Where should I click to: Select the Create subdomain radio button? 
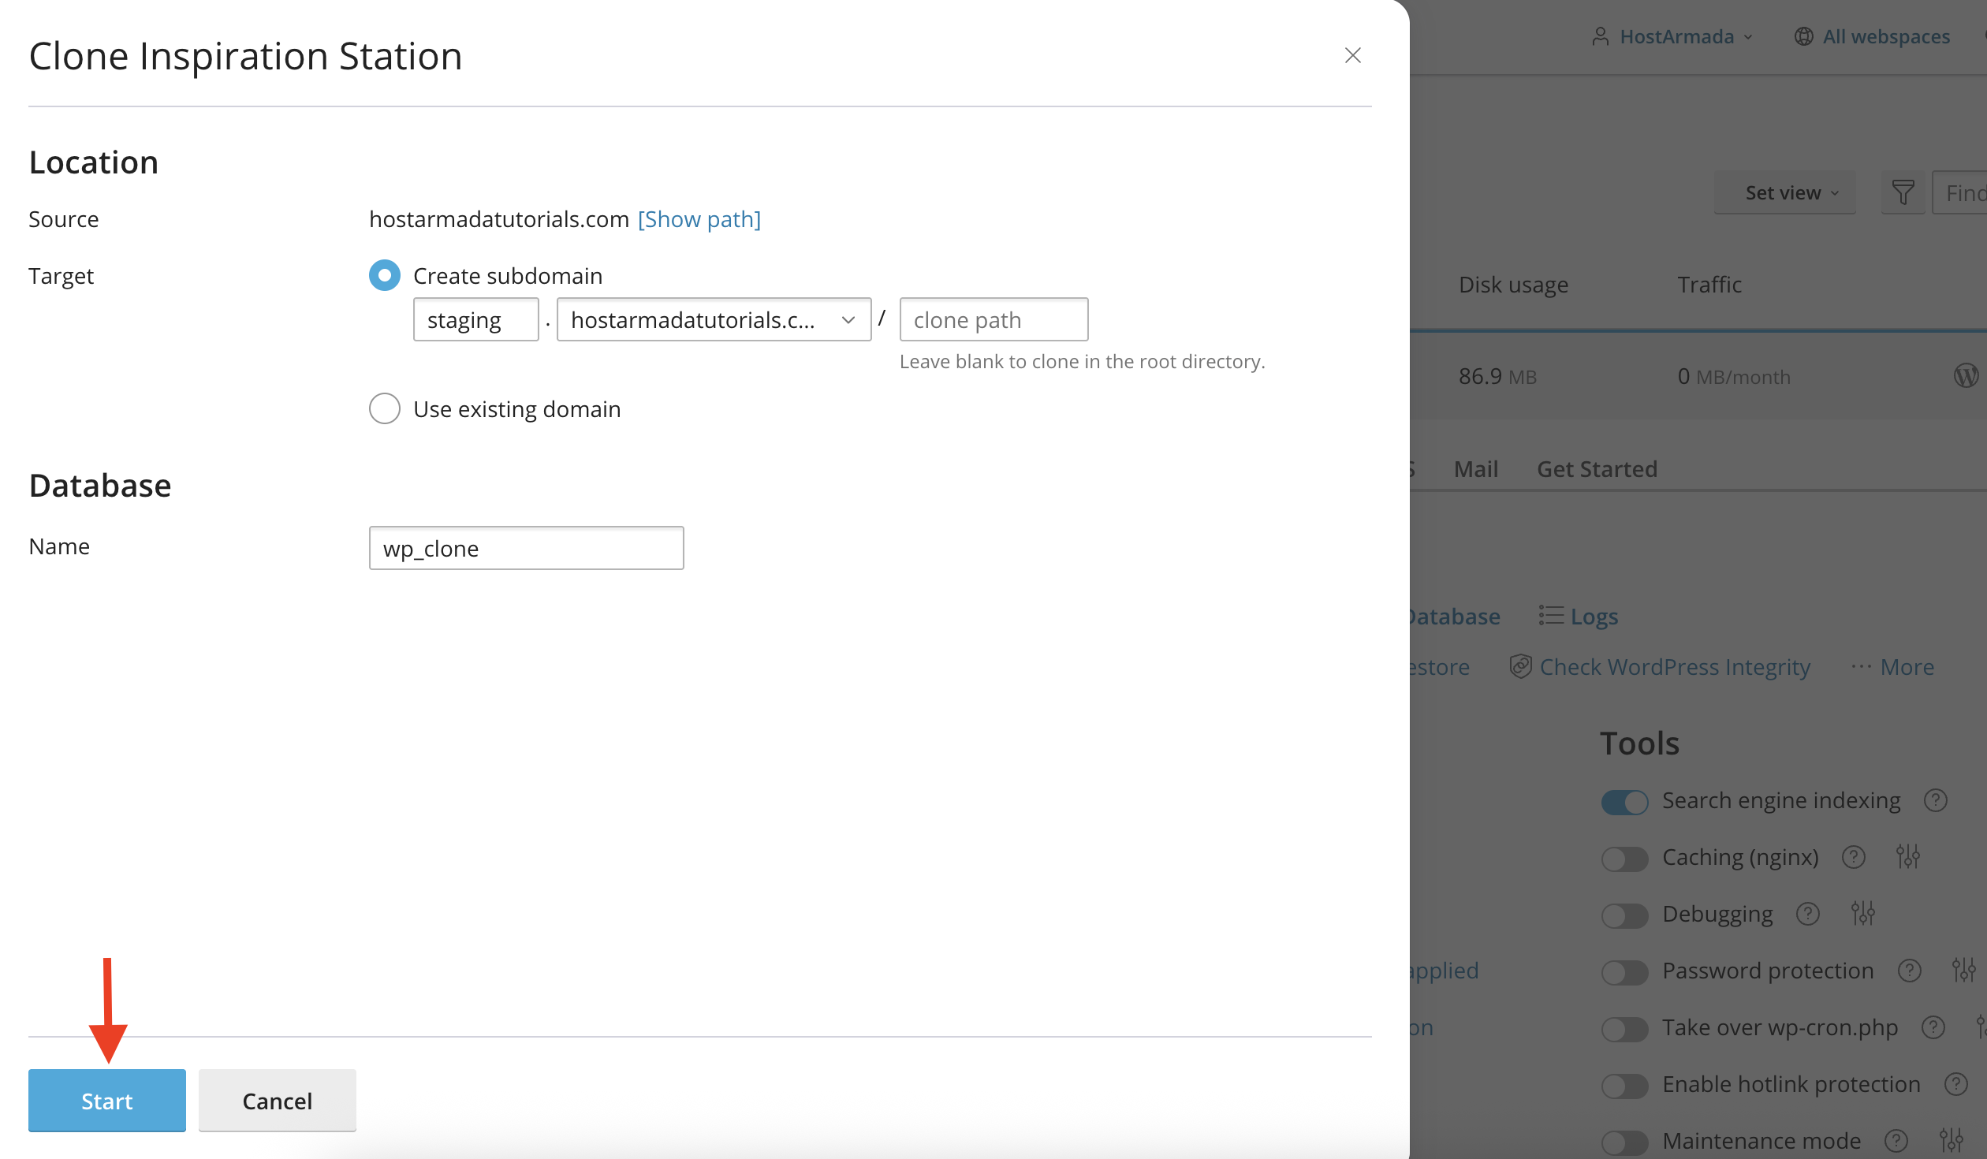pos(385,276)
